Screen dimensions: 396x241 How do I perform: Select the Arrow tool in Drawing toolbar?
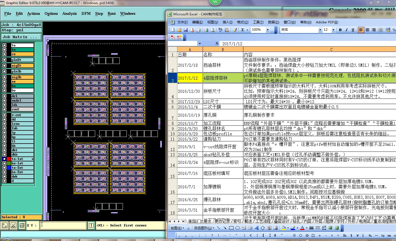point(225,228)
